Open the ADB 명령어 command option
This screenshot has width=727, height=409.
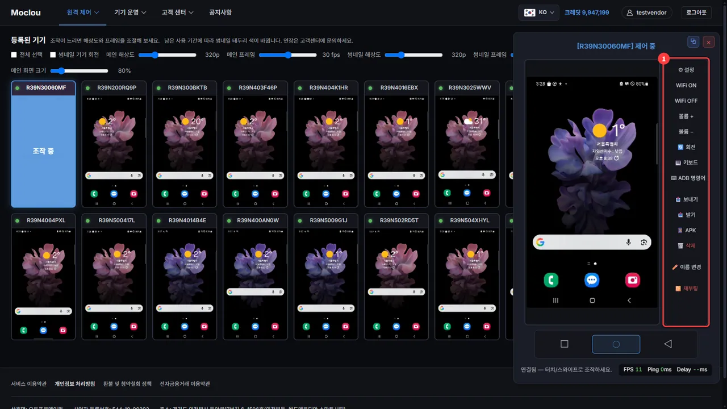click(x=688, y=178)
